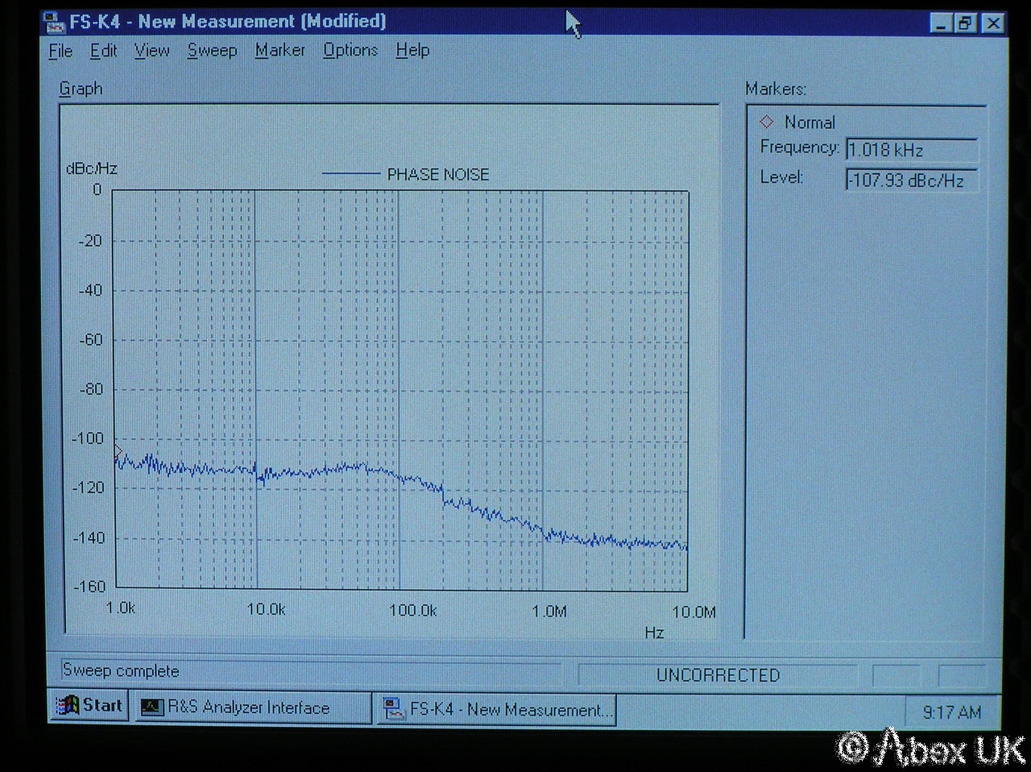
Task: Select FS-K4 New Measurement taskbar button
Action: point(496,709)
